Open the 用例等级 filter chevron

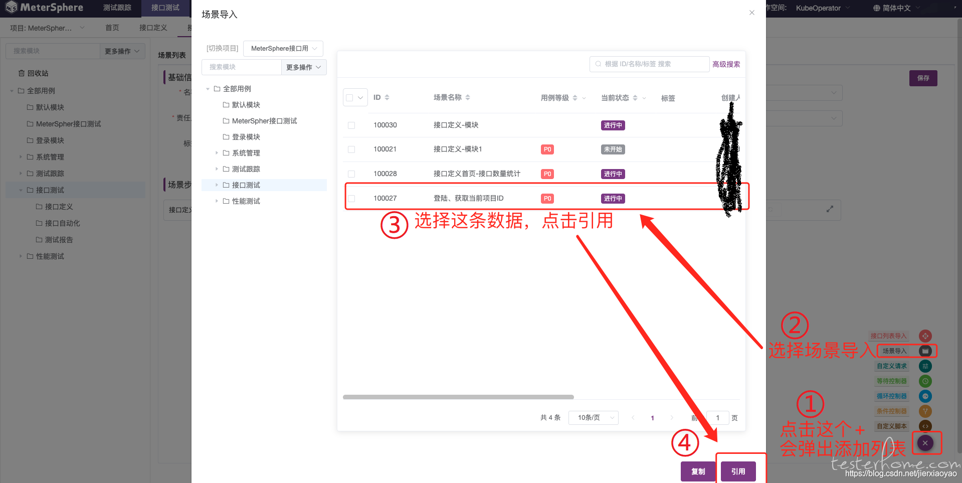point(584,98)
